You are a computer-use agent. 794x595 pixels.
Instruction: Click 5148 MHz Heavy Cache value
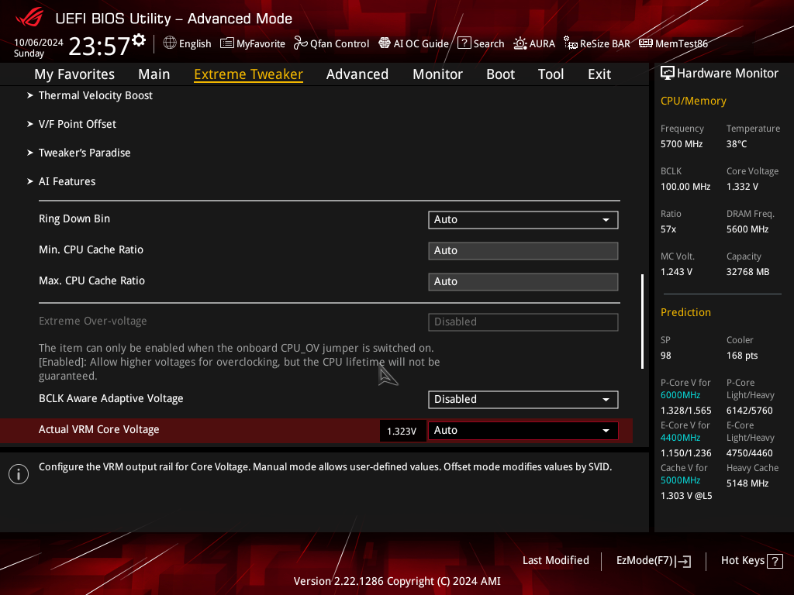point(747,483)
